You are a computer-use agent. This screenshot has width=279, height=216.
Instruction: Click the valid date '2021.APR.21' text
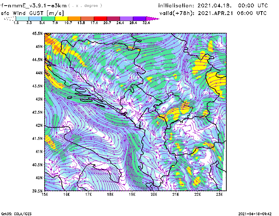coord(215,13)
